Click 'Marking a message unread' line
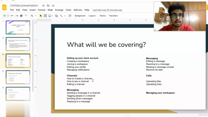The height and width of the screenshot is (117, 208). point(160,67)
